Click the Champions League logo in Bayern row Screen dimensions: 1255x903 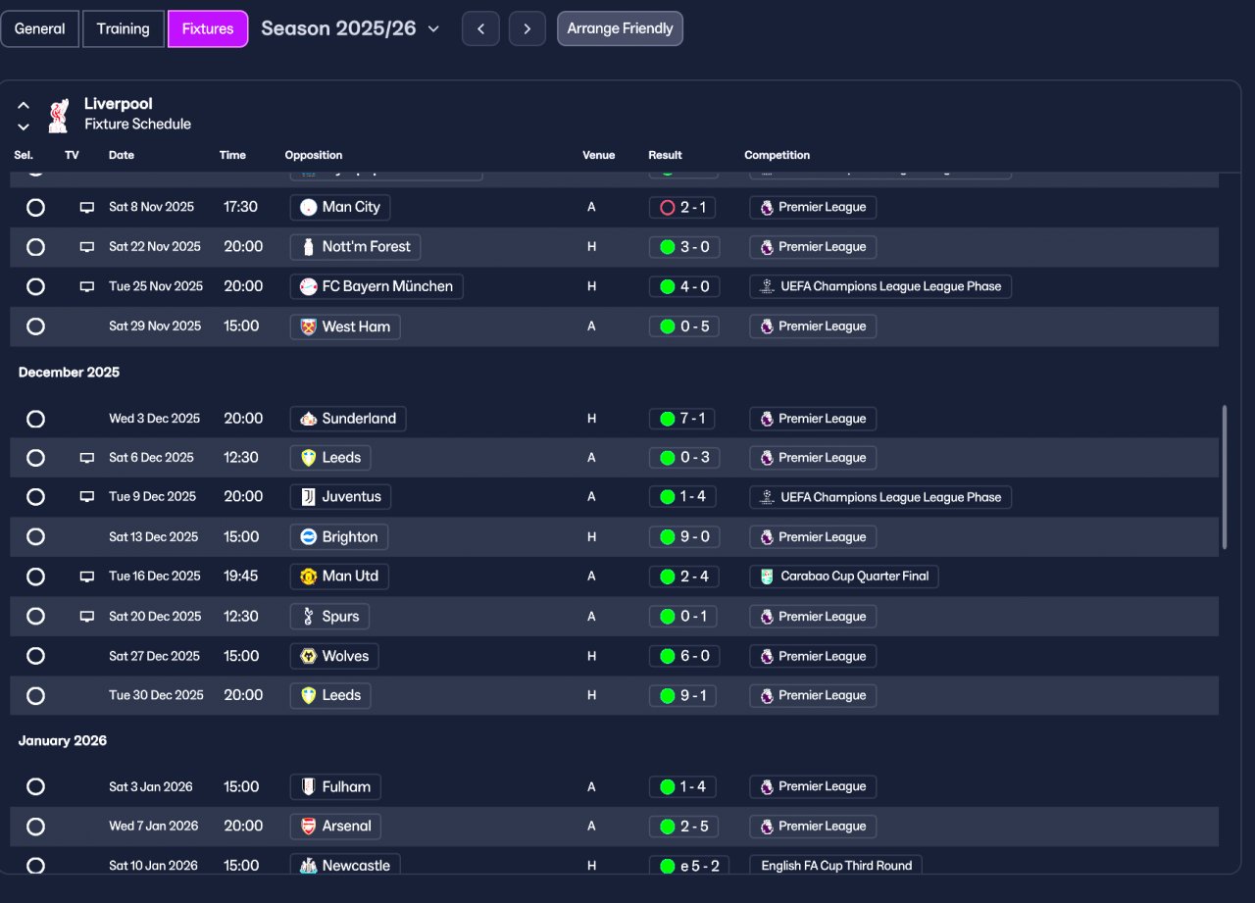767,287
